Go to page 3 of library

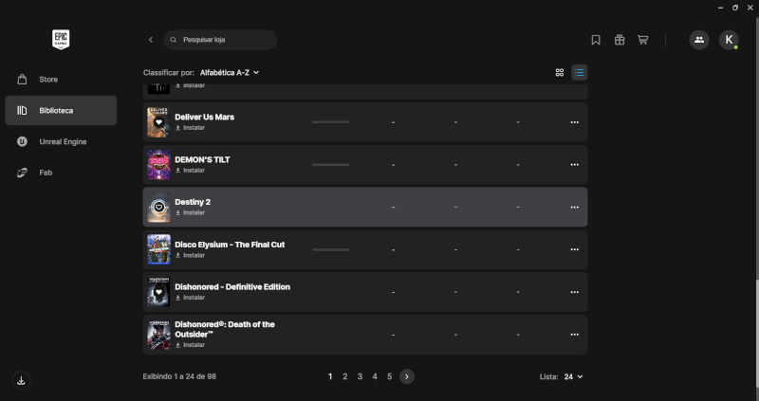[360, 376]
